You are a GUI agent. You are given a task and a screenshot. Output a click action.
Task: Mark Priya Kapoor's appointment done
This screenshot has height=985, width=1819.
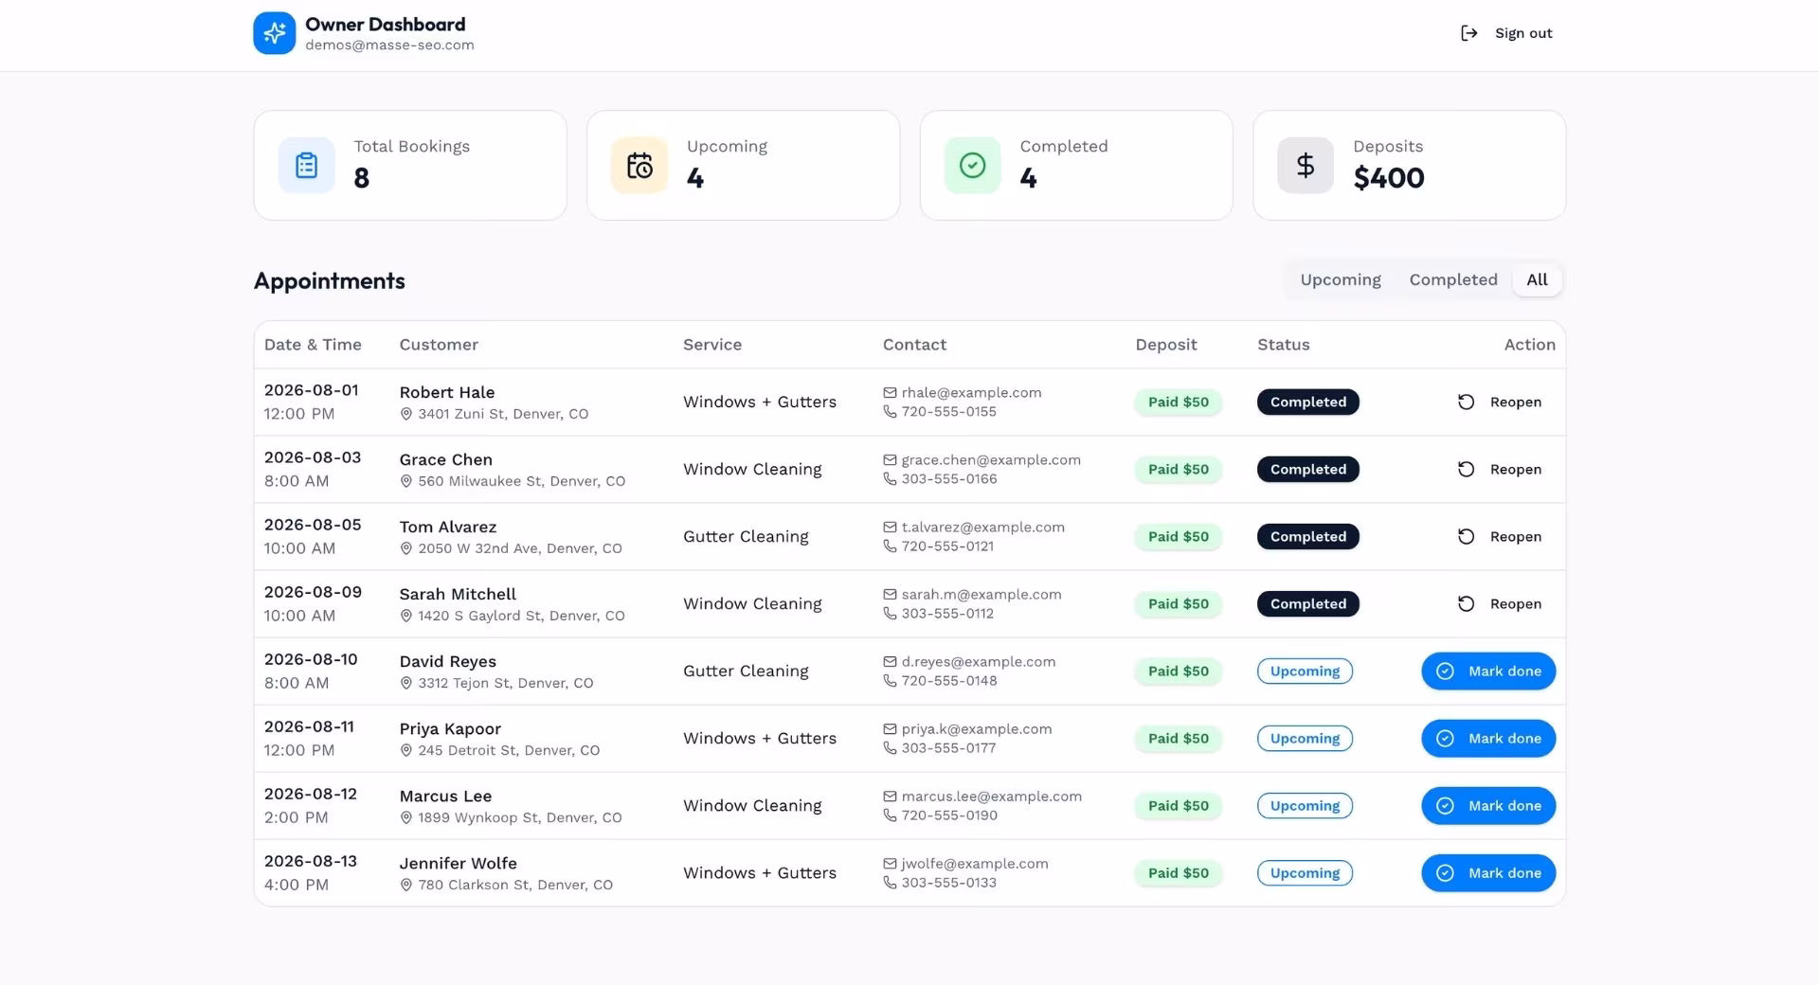(1488, 738)
